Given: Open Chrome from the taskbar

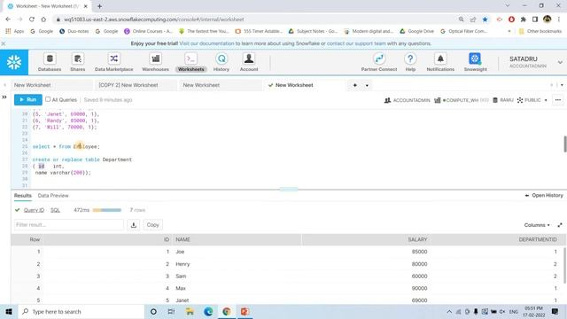Looking at the screenshot, I should click(x=227, y=311).
